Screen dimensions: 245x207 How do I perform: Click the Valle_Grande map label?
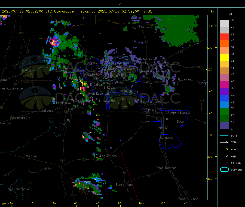click(81, 101)
